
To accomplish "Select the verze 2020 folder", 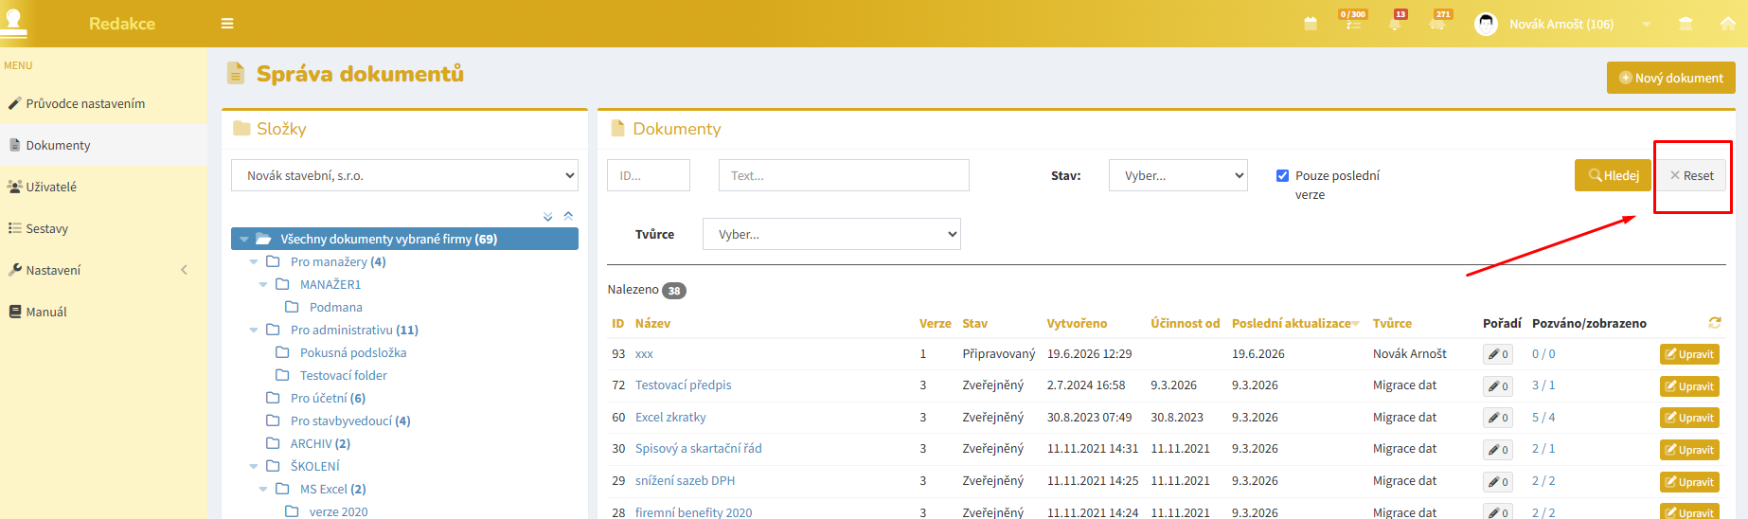I will pos(339,511).
